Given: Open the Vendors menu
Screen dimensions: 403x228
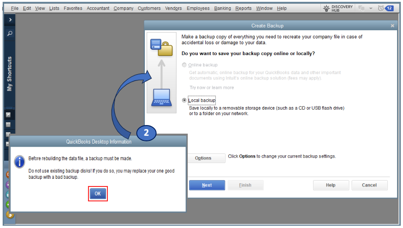Looking at the screenshot, I should tap(173, 8).
